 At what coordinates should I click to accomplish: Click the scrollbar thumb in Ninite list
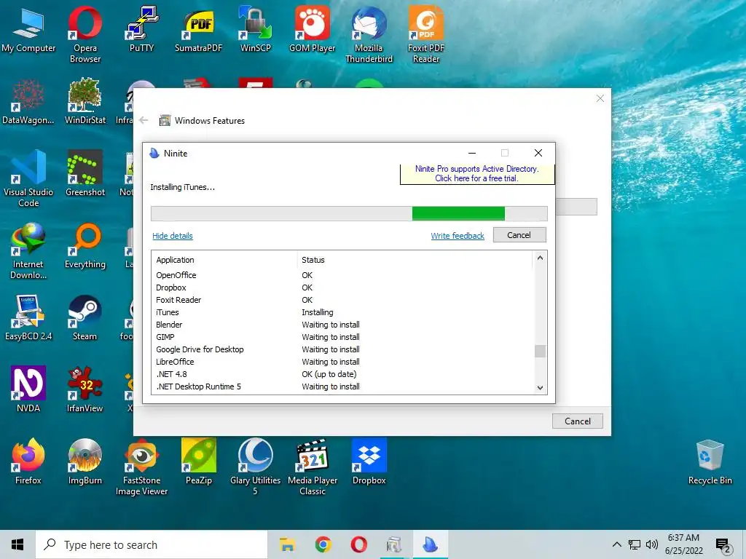pyautogui.click(x=540, y=351)
